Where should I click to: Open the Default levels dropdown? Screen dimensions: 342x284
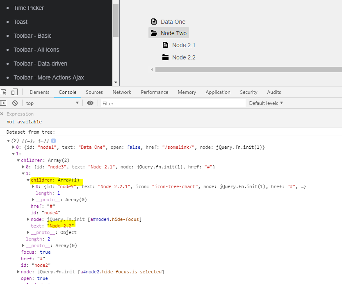click(x=266, y=103)
